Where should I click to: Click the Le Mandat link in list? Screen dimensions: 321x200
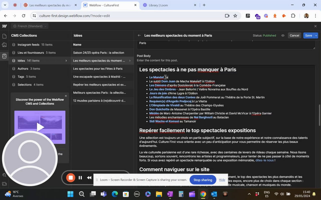[156, 77]
